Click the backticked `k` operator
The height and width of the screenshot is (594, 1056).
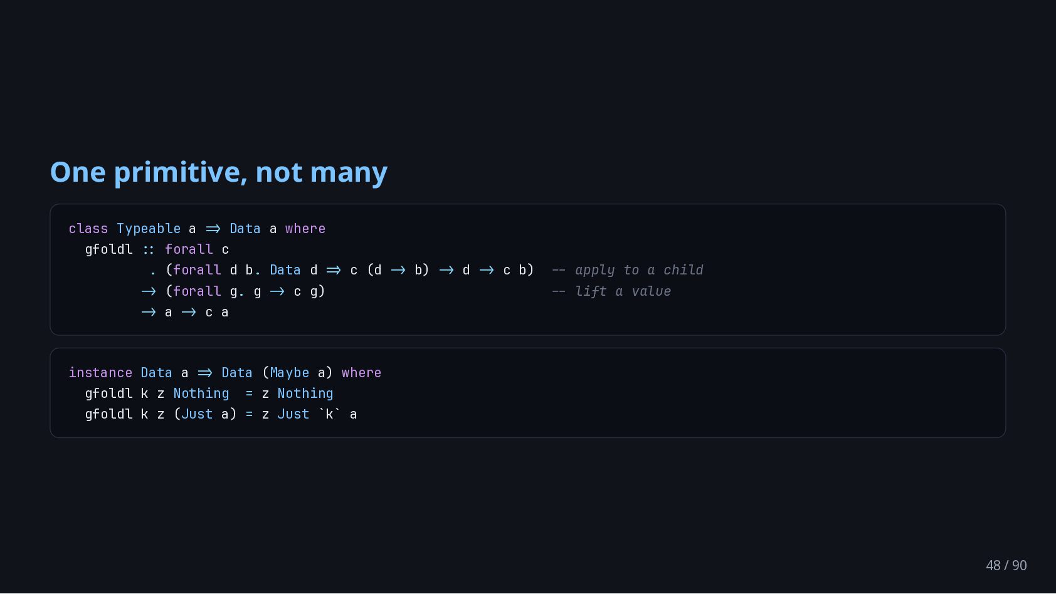[x=329, y=414]
